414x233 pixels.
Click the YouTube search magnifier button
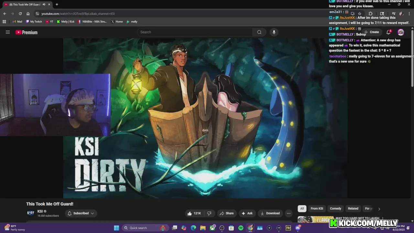(259, 32)
